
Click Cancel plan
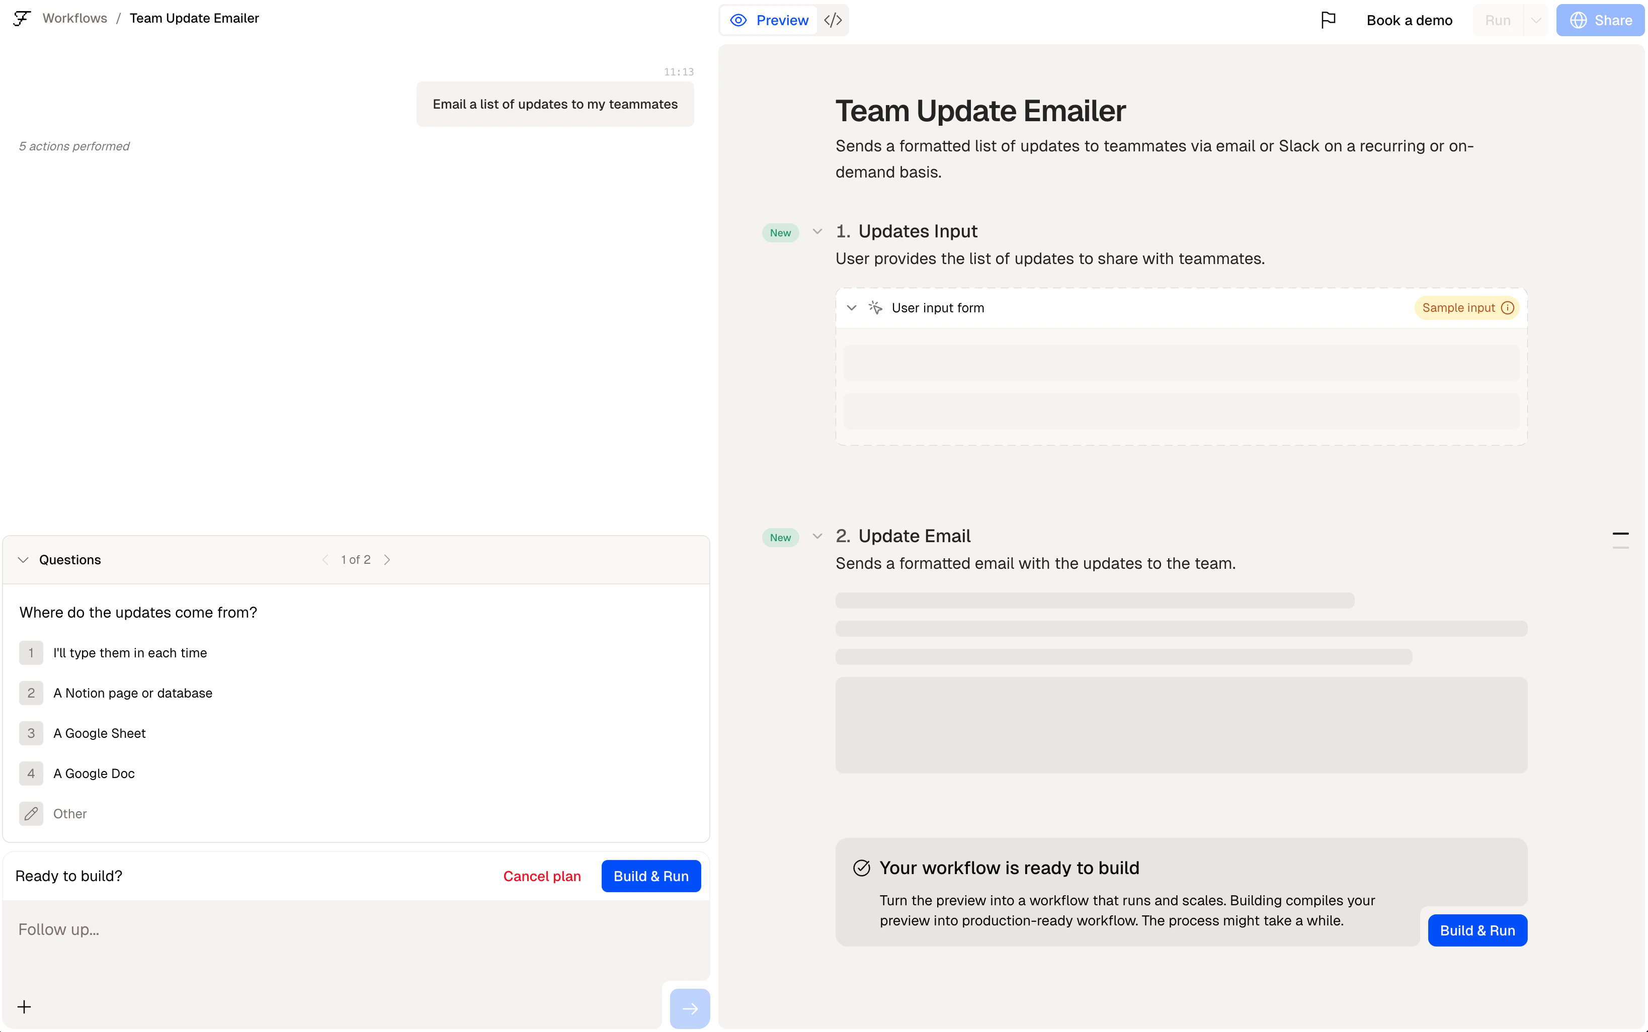541,876
